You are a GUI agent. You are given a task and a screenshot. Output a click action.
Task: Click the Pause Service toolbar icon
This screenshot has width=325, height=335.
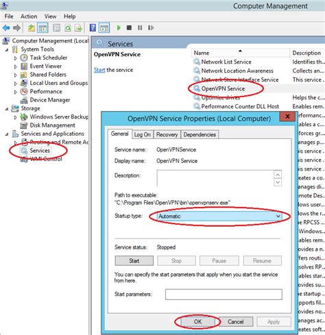click(x=140, y=28)
